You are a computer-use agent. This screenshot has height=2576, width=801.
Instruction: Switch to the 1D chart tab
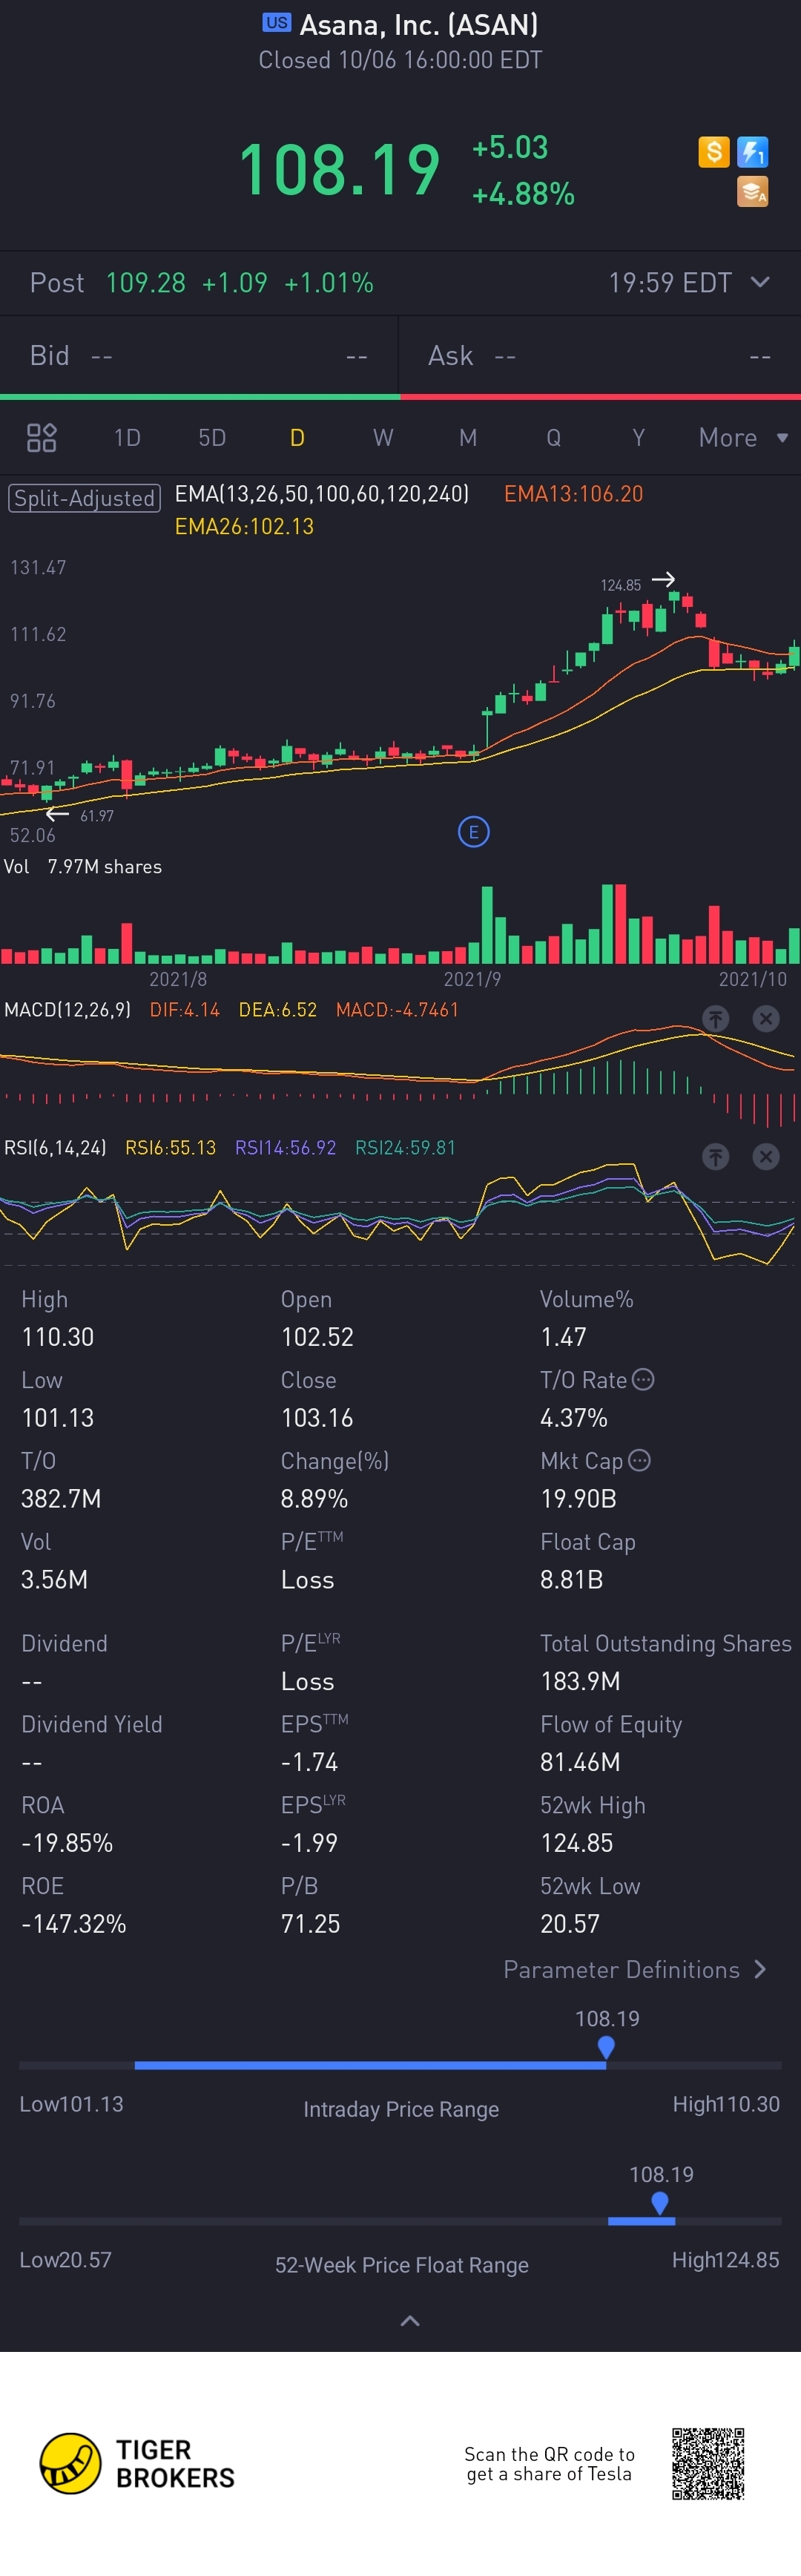click(127, 438)
